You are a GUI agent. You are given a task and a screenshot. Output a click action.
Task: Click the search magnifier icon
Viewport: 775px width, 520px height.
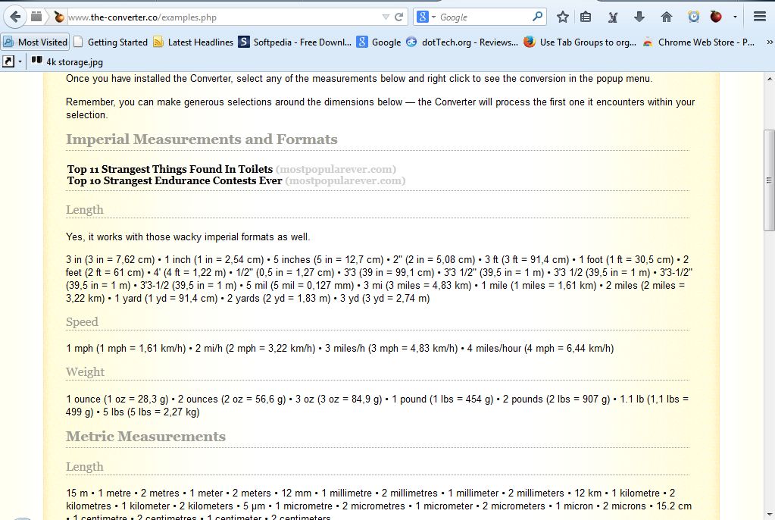(x=537, y=17)
